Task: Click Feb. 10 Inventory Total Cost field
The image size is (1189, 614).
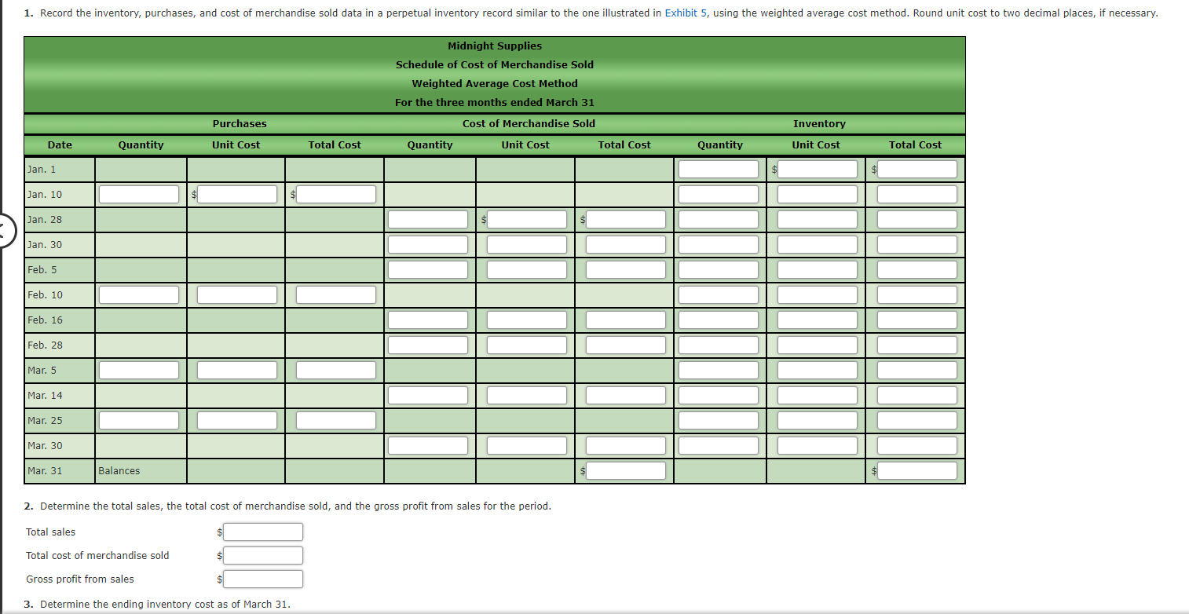Action: tap(917, 294)
